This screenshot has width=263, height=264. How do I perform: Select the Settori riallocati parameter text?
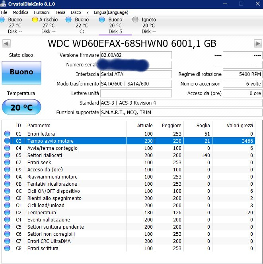click(x=45, y=155)
